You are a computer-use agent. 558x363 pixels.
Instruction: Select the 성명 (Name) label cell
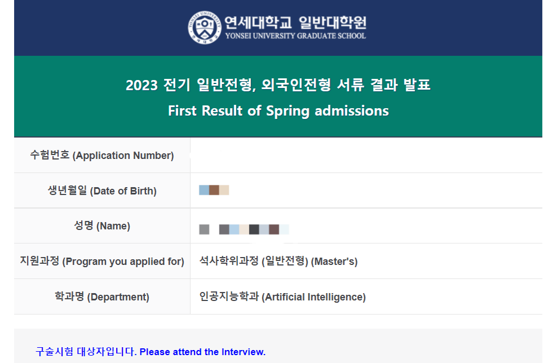pos(102,226)
